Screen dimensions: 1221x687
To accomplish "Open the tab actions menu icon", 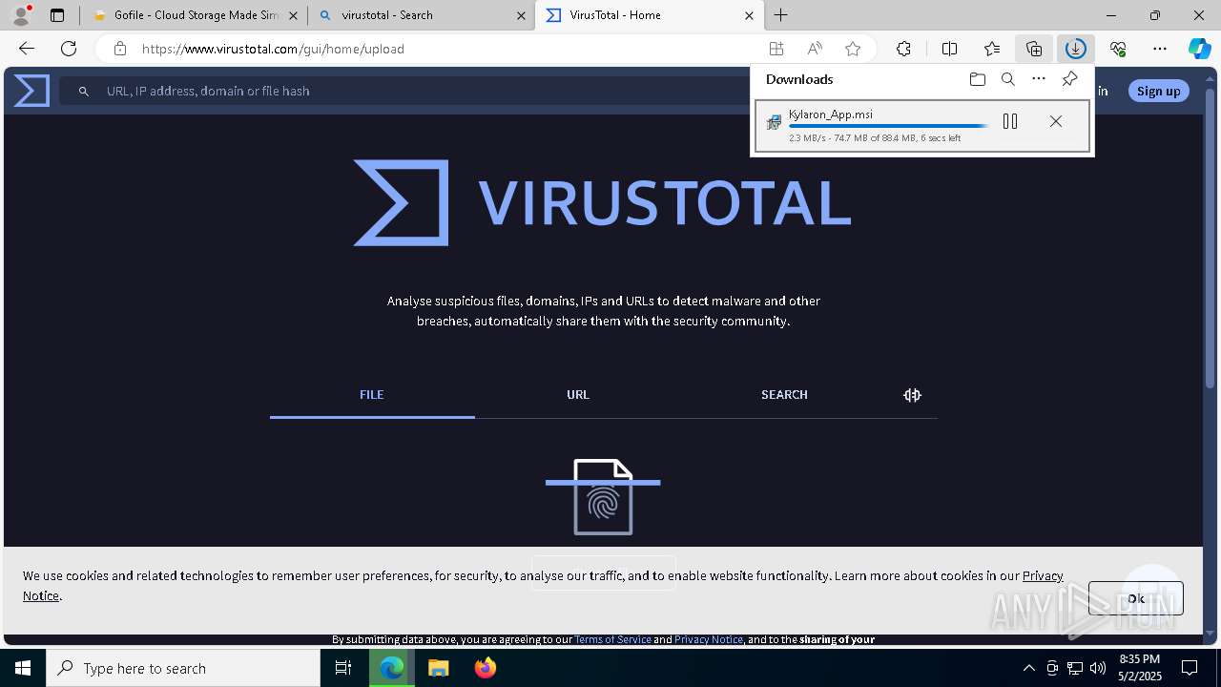I will point(57,15).
